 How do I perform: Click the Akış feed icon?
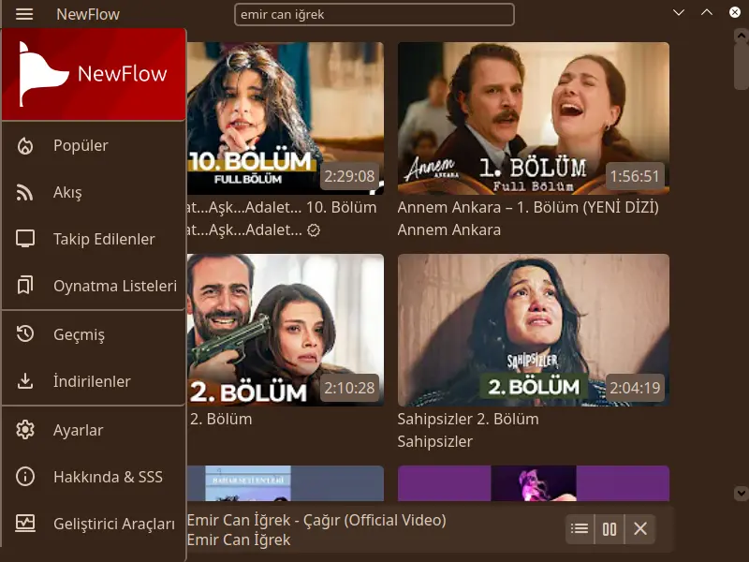point(25,192)
